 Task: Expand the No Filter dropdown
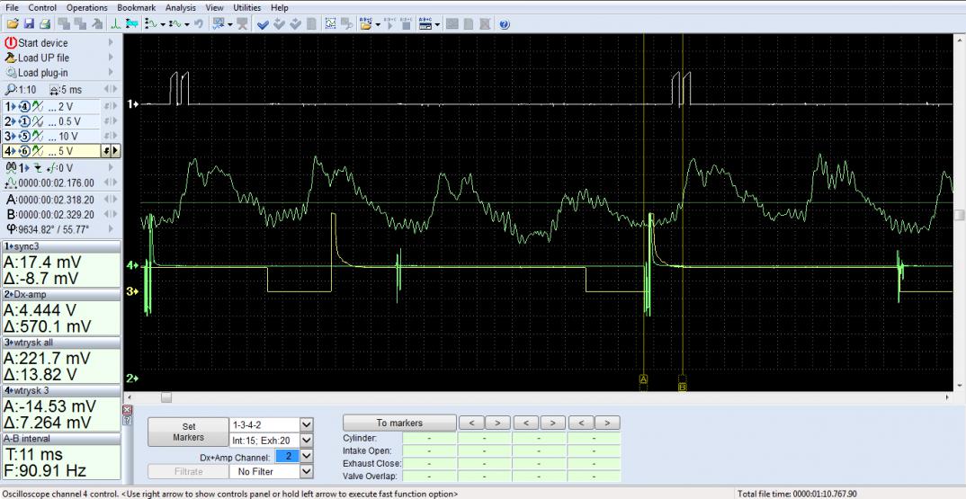click(306, 471)
